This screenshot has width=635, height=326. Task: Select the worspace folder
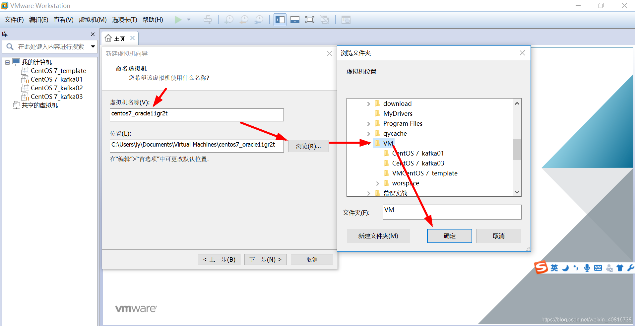[x=405, y=183]
